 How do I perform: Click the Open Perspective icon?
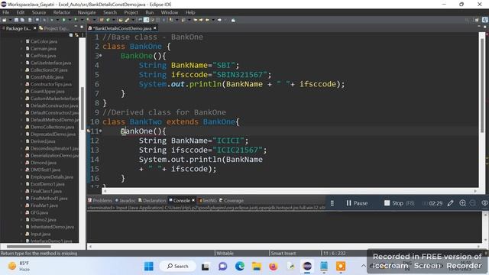pos(477,20)
